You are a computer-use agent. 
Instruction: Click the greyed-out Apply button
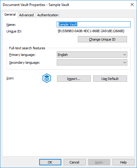pyautogui.click(x=99, y=162)
